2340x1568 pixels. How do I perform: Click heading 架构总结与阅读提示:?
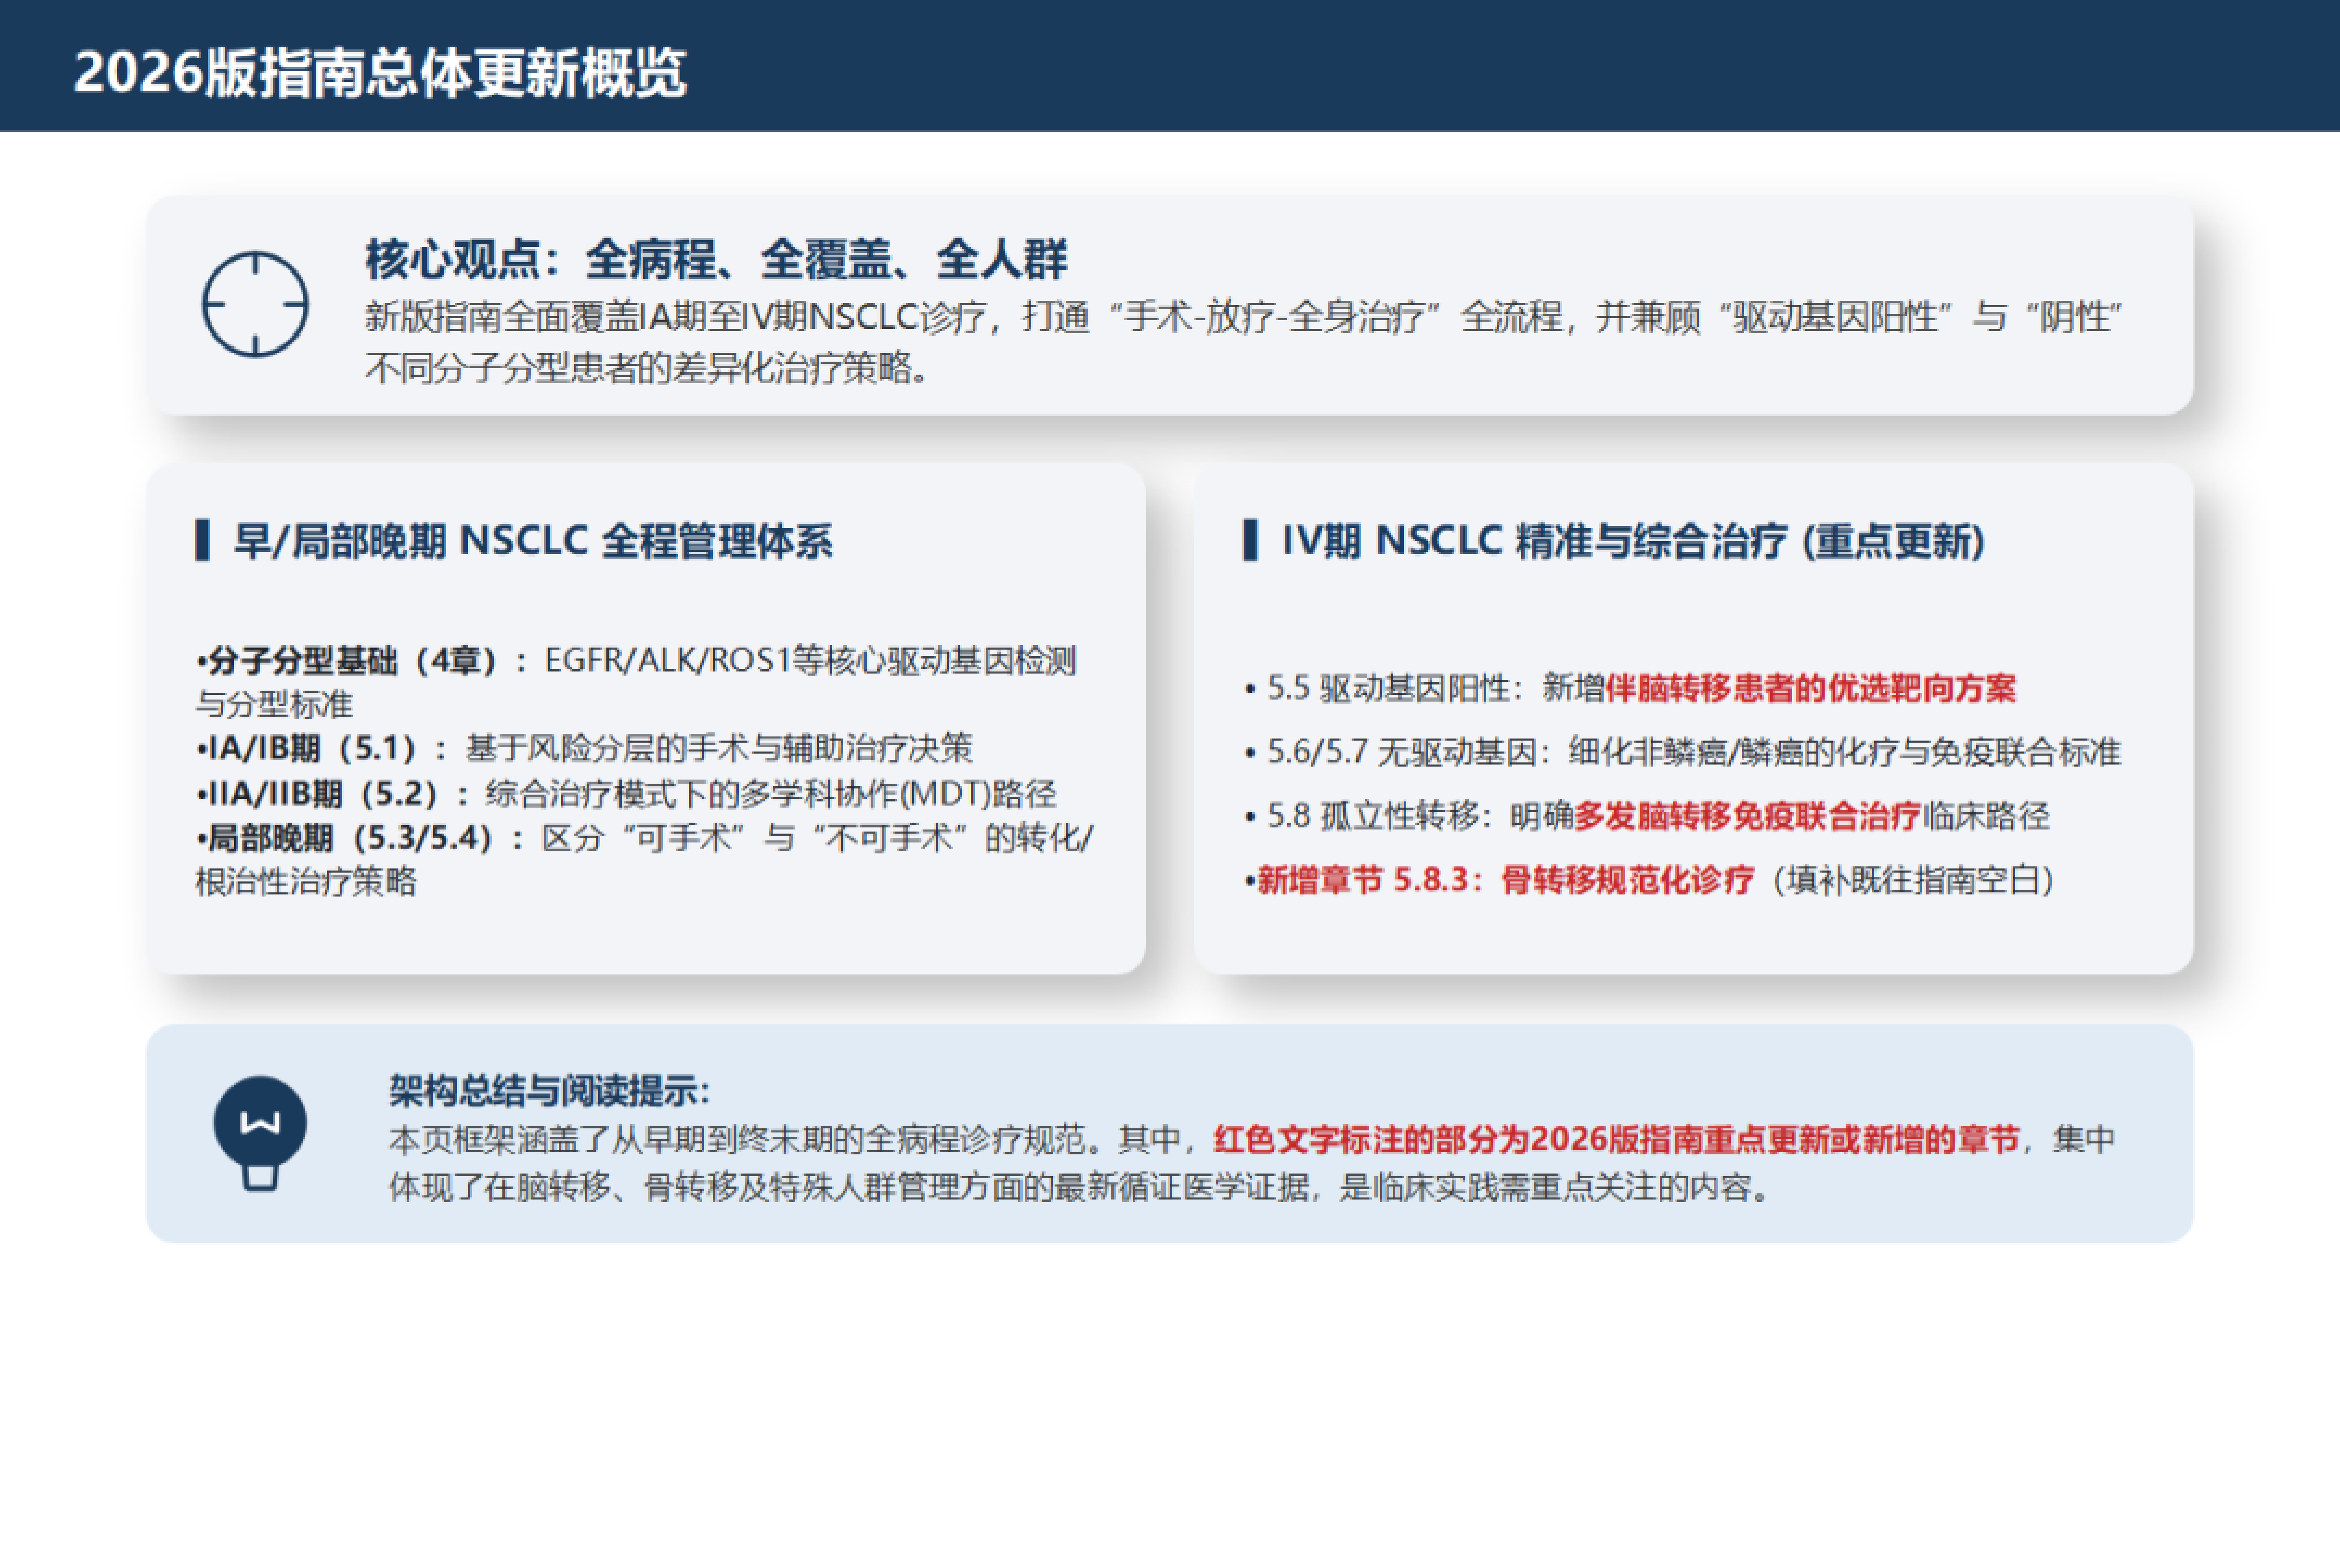pyautogui.click(x=550, y=1090)
